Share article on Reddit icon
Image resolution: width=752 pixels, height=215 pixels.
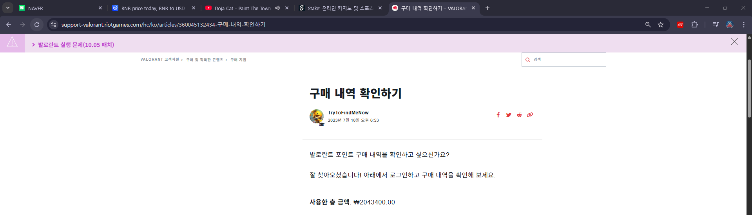coord(519,115)
